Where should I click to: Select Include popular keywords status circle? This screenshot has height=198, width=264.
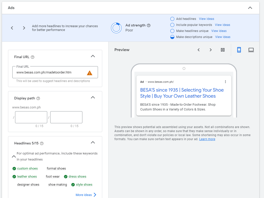tap(172, 25)
